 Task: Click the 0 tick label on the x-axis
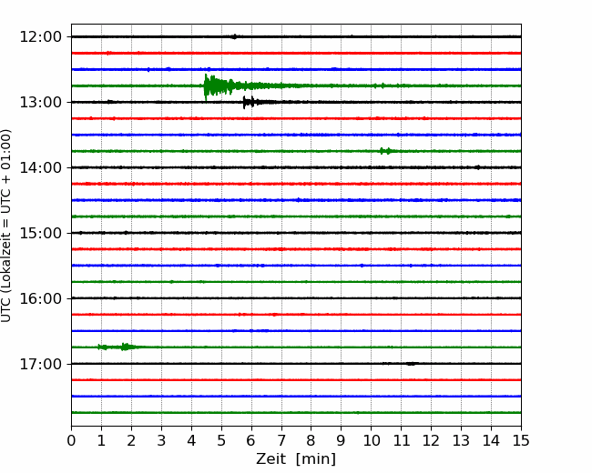pyautogui.click(x=71, y=441)
